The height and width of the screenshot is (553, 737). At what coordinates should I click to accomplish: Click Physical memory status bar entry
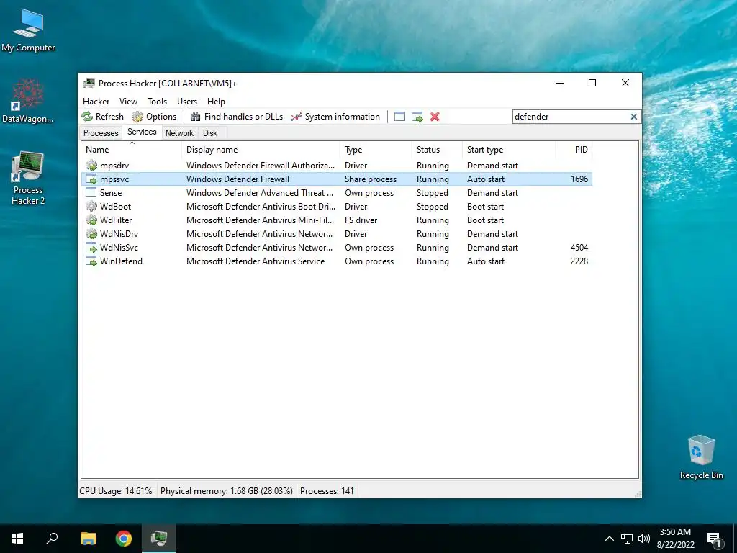pyautogui.click(x=227, y=491)
